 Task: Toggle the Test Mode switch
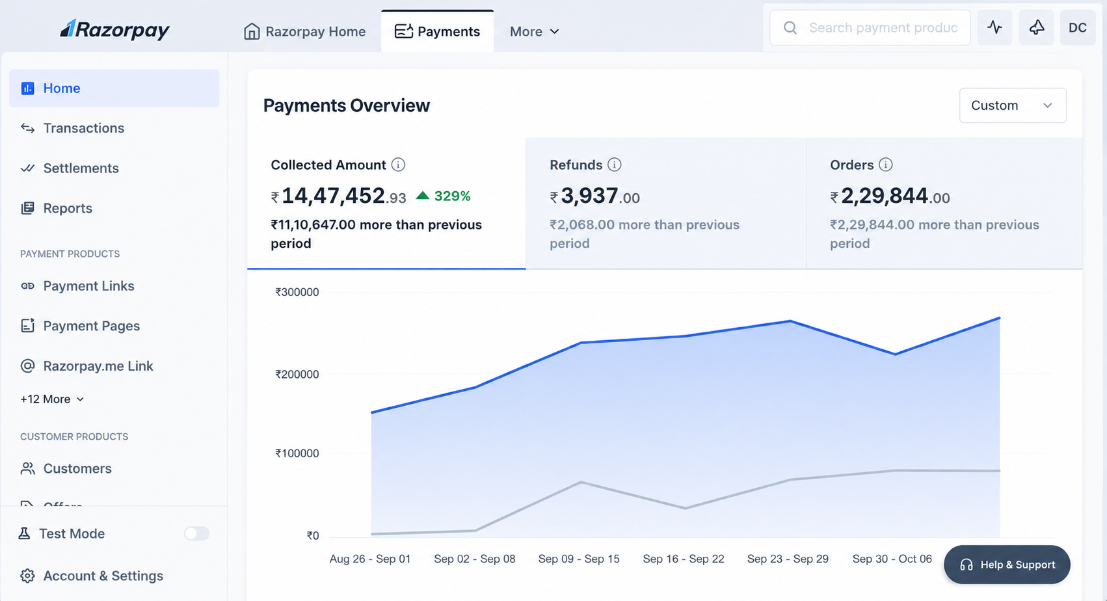[x=196, y=533]
